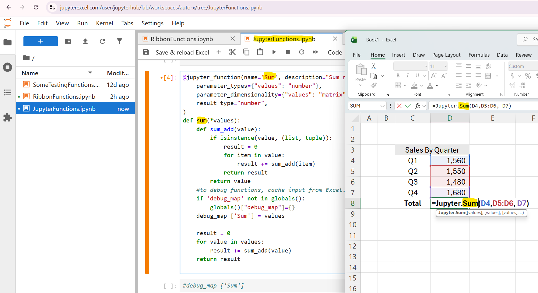The width and height of the screenshot is (538, 293).
Task: Insert a cell with the plus icon
Action: [x=219, y=52]
